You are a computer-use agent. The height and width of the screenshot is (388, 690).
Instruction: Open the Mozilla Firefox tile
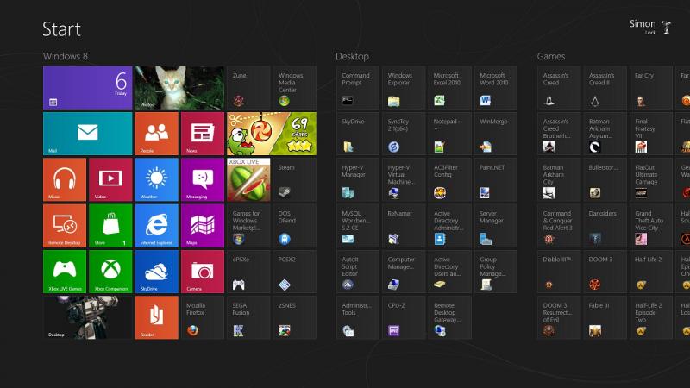pos(203,317)
